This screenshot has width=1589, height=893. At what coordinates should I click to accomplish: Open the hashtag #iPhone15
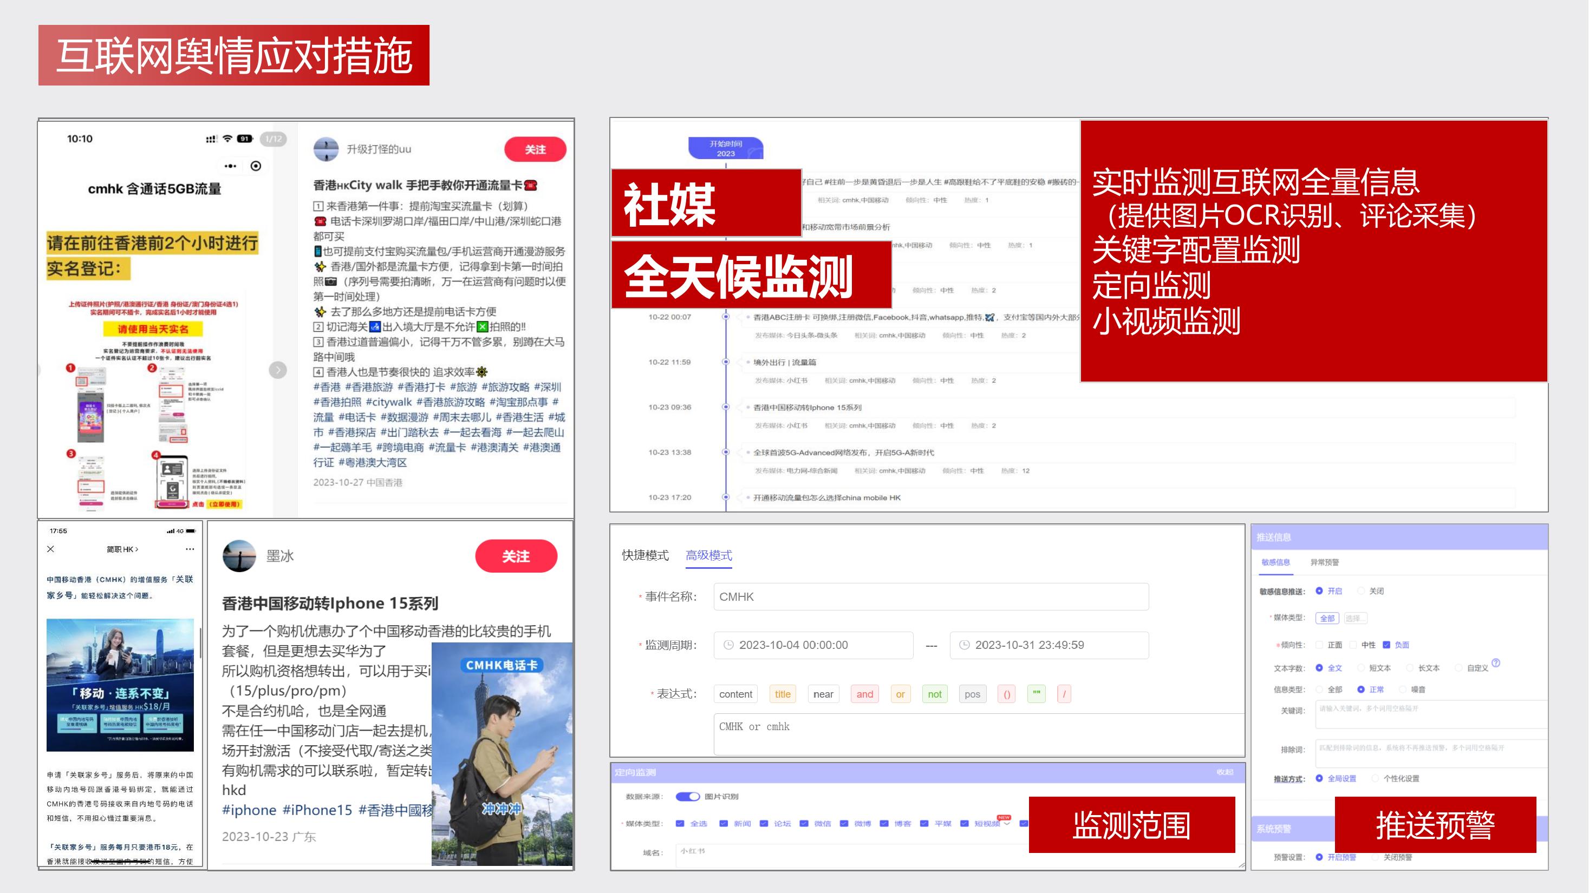coord(317,810)
